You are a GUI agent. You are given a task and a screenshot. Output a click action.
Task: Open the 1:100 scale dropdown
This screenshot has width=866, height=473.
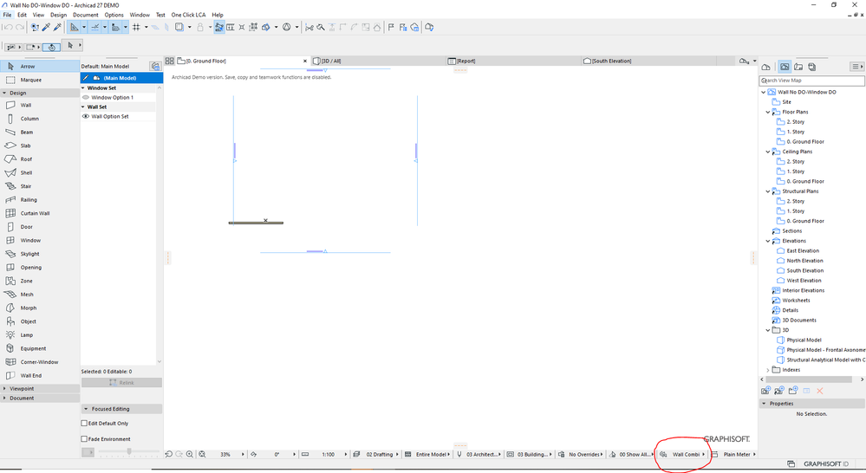point(324,454)
